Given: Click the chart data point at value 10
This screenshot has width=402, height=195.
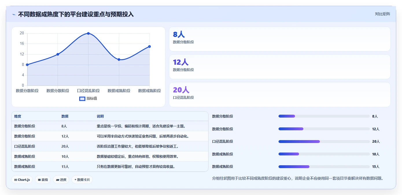Looking at the screenshot, I should pyautogui.click(x=119, y=60).
